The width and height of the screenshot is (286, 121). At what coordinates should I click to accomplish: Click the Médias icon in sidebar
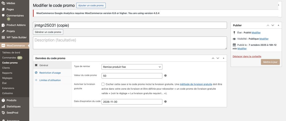pos(3,3)
